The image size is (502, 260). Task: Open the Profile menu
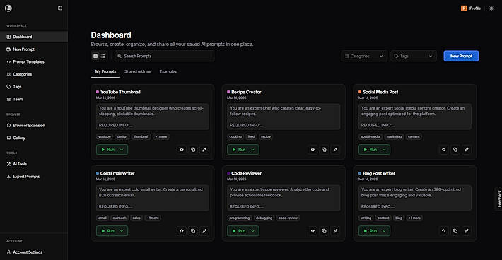coord(471,8)
